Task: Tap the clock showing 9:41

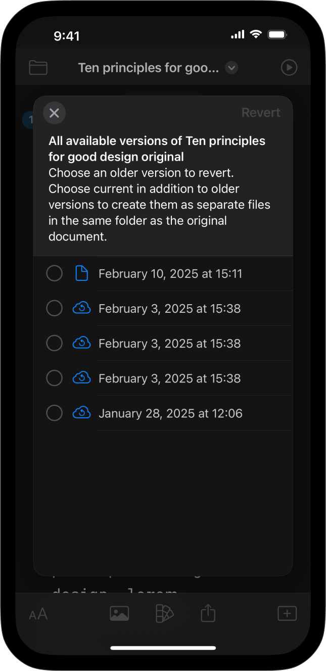Action: tap(67, 35)
